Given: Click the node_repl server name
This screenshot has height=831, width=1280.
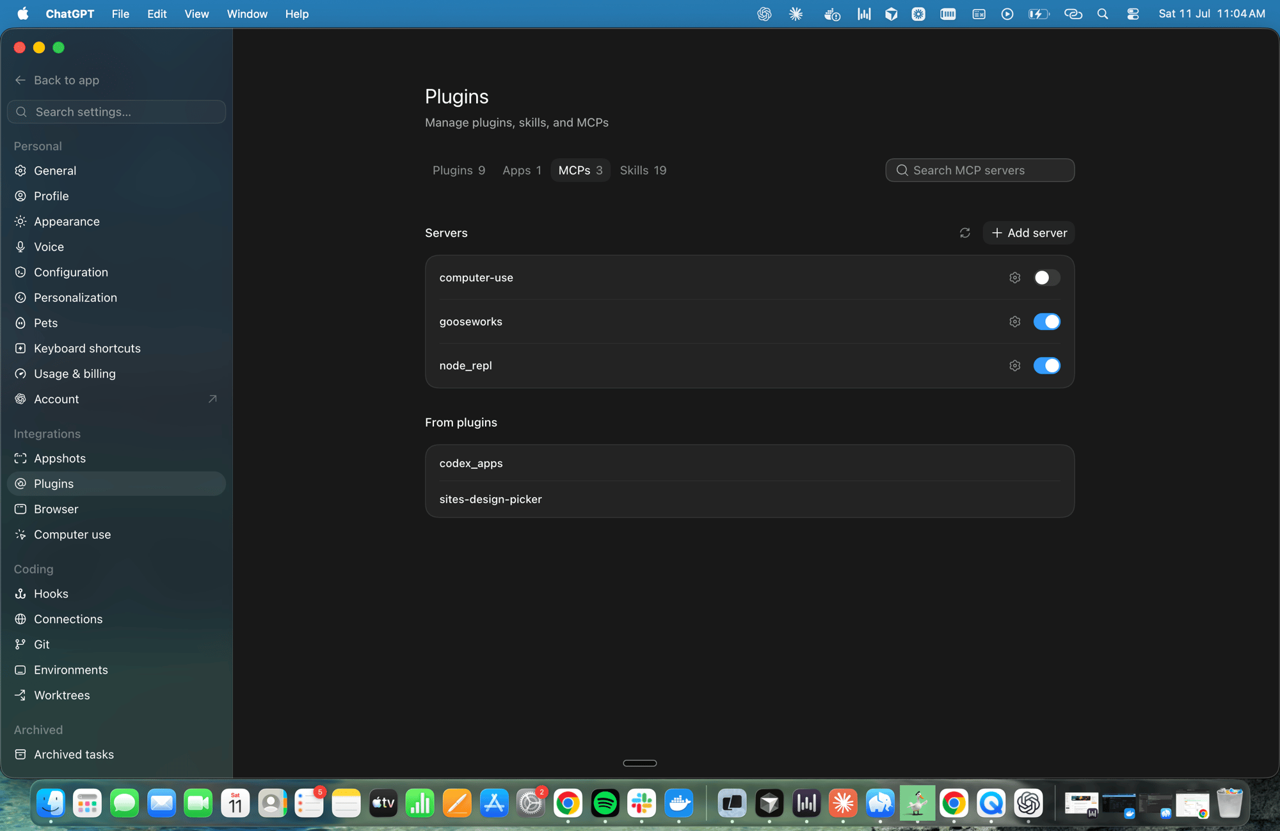Looking at the screenshot, I should click(x=465, y=366).
